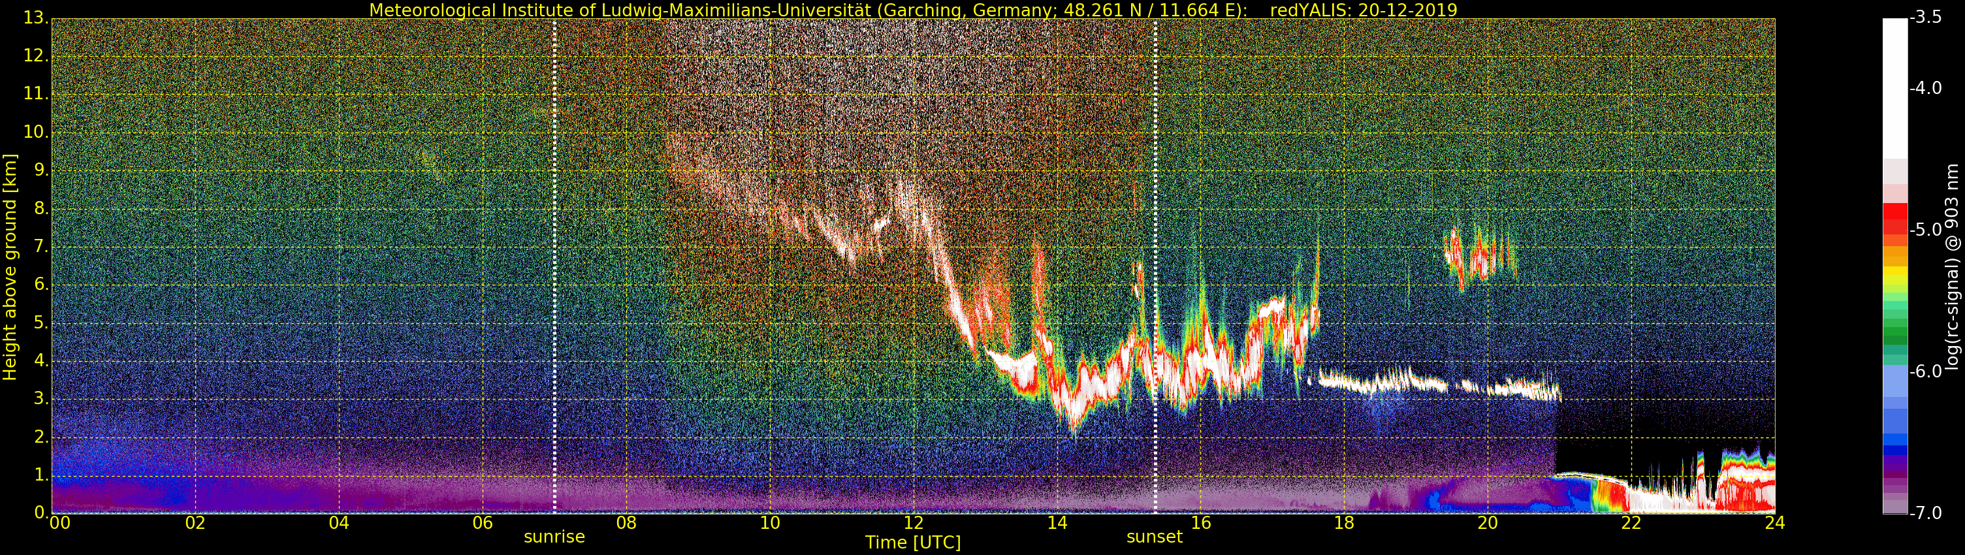Click the '6.' height tick label

[41, 285]
